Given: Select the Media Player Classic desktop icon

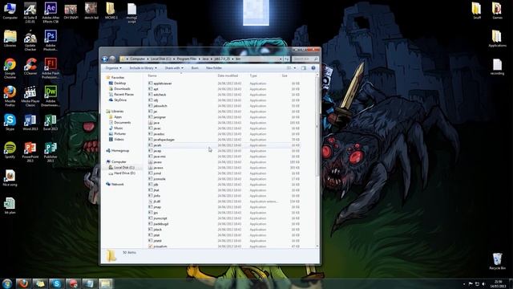Looking at the screenshot, I should point(30,96).
